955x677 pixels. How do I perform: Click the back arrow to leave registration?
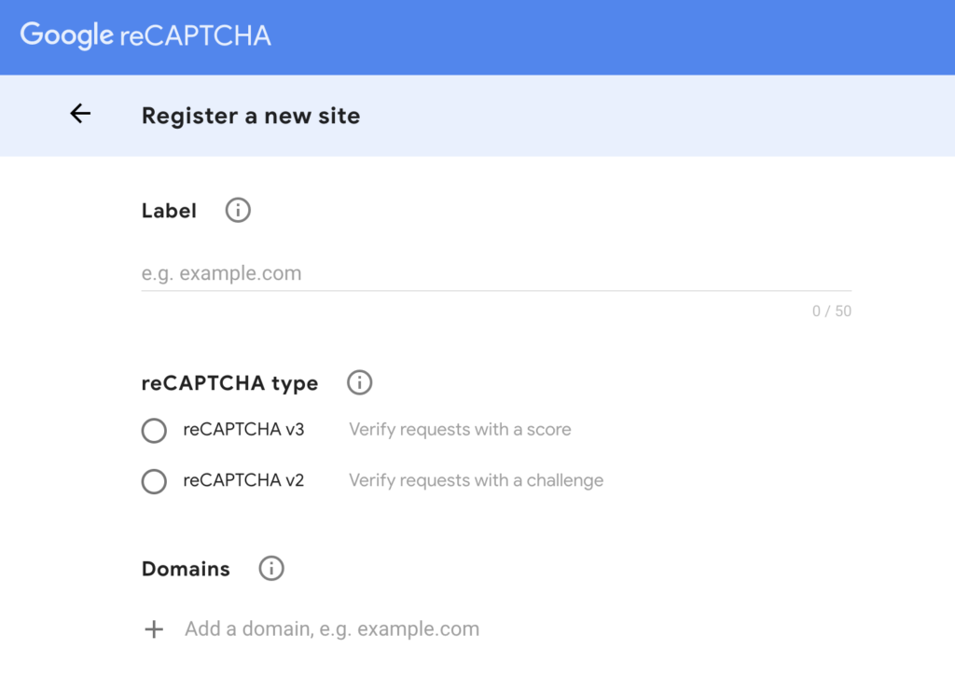(80, 114)
